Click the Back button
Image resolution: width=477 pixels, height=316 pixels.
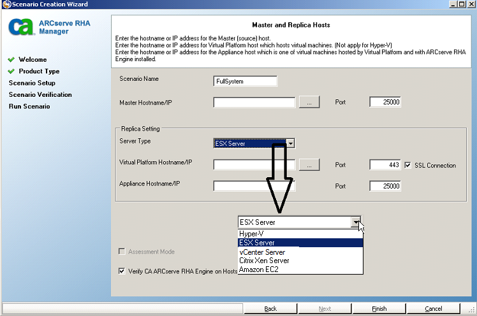270,309
